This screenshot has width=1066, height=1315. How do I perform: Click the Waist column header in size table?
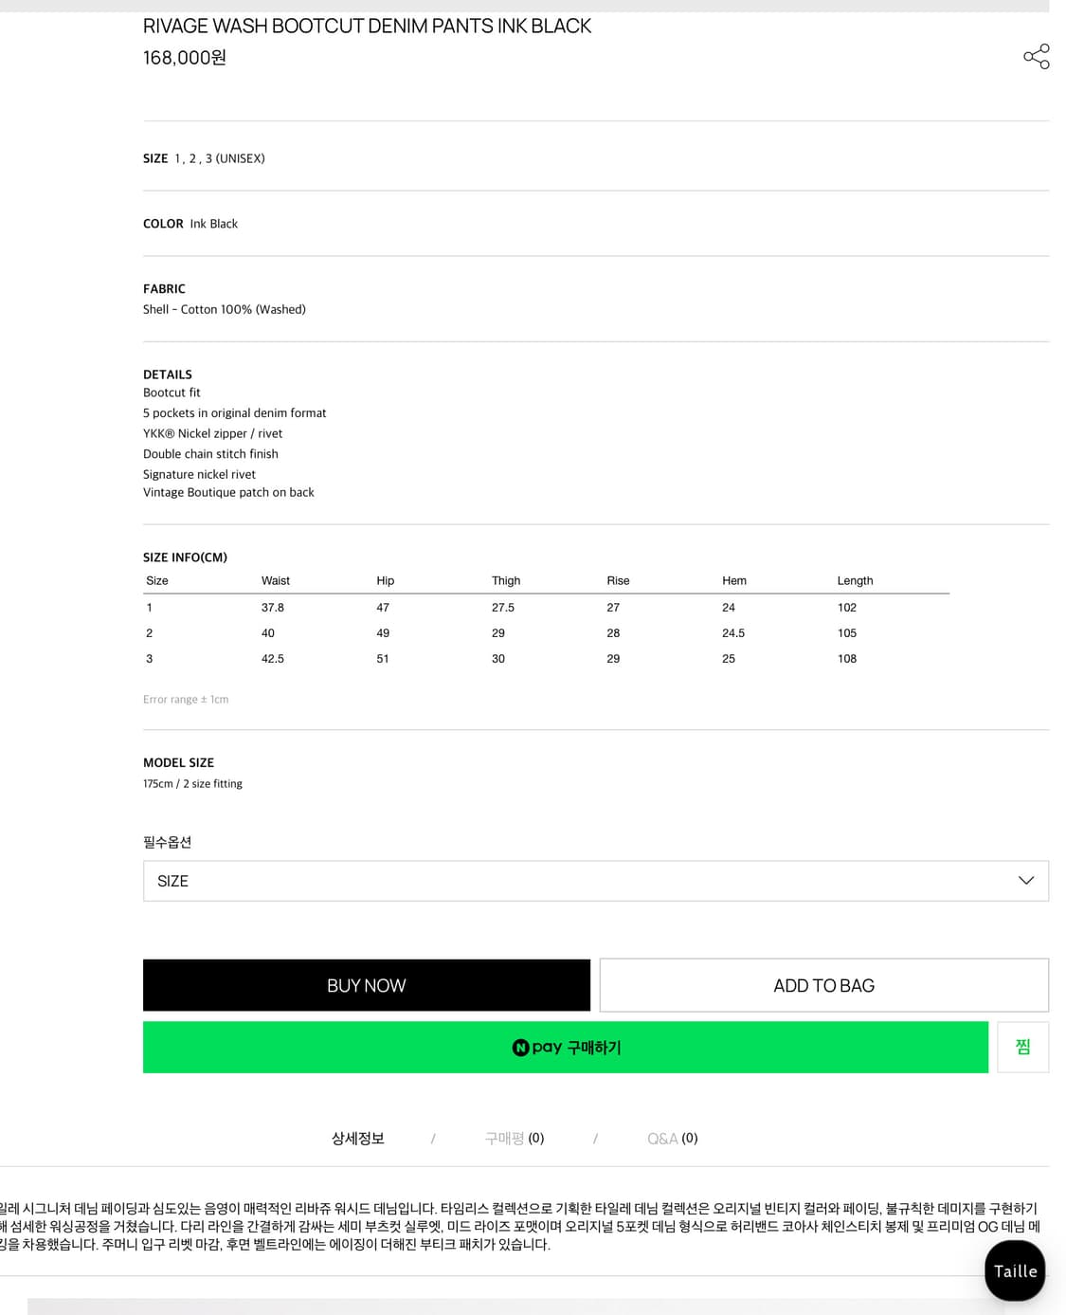pyautogui.click(x=276, y=580)
